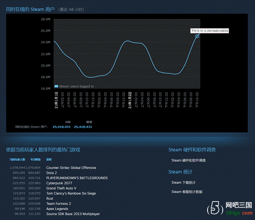Viewport: 255px width, 220px height.
Task: Open Grand Theft Auto V entry
Action: (x=61, y=188)
